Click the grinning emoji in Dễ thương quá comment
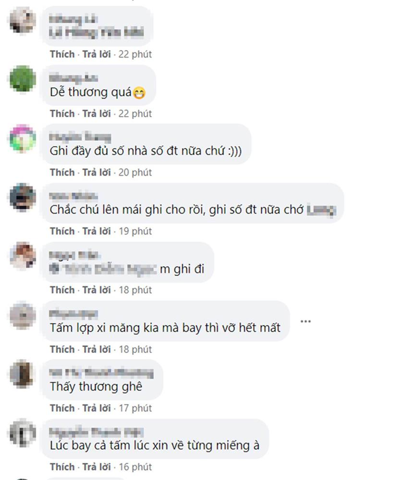 click(139, 93)
